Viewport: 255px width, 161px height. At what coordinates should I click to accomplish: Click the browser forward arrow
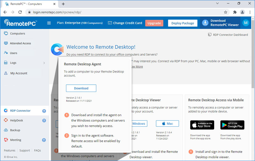coord(12,12)
